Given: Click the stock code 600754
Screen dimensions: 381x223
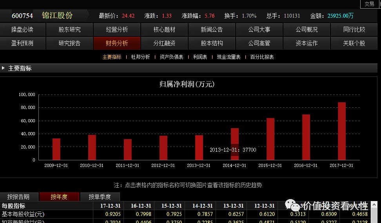Looking at the screenshot, I should click(22, 16).
